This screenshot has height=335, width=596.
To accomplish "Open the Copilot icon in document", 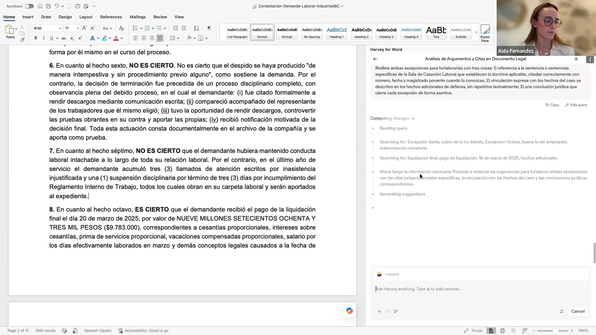I will [x=350, y=311].
